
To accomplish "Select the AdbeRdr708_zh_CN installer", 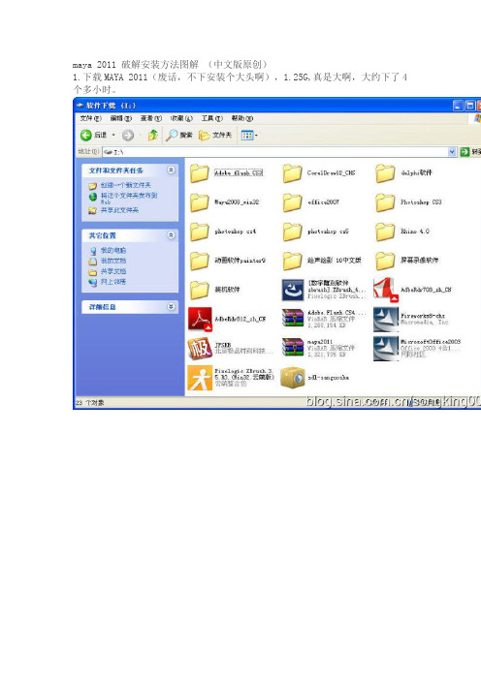I will click(413, 290).
